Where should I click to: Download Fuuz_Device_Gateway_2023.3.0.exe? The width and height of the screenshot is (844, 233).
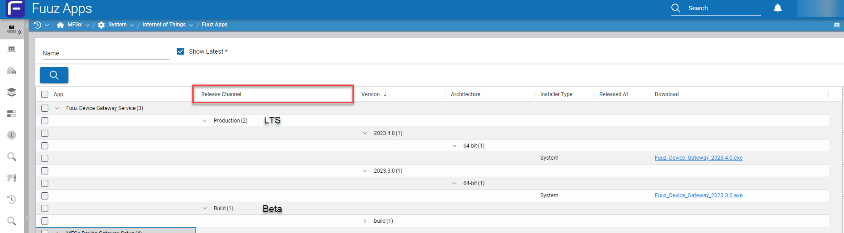click(x=698, y=195)
